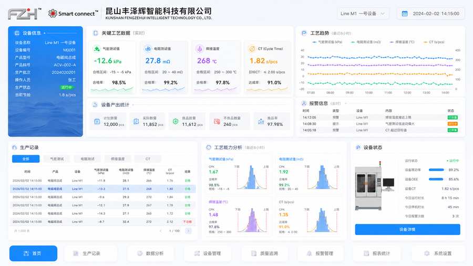Click the CPK 1.67 histogram chart
Viewport: 473px width, 266px height.
coord(252,177)
